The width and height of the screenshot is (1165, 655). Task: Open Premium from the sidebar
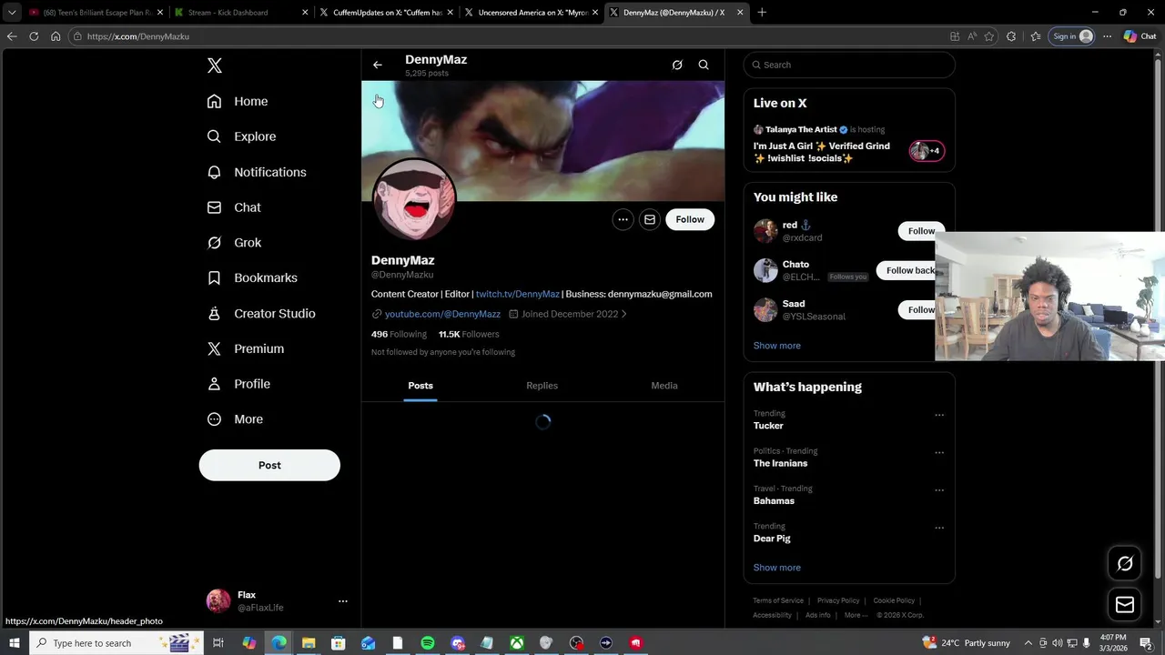click(x=246, y=348)
